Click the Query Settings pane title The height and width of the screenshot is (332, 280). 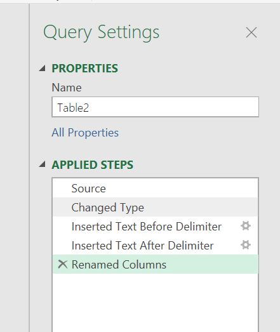101,33
